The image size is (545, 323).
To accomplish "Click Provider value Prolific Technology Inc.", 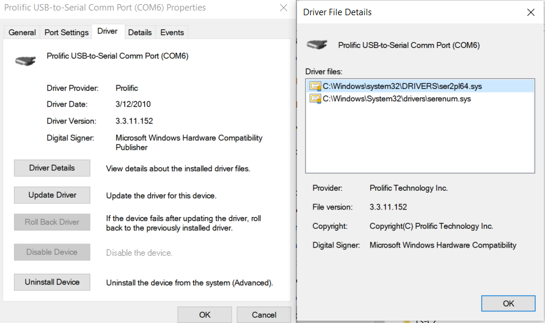I will 409,188.
